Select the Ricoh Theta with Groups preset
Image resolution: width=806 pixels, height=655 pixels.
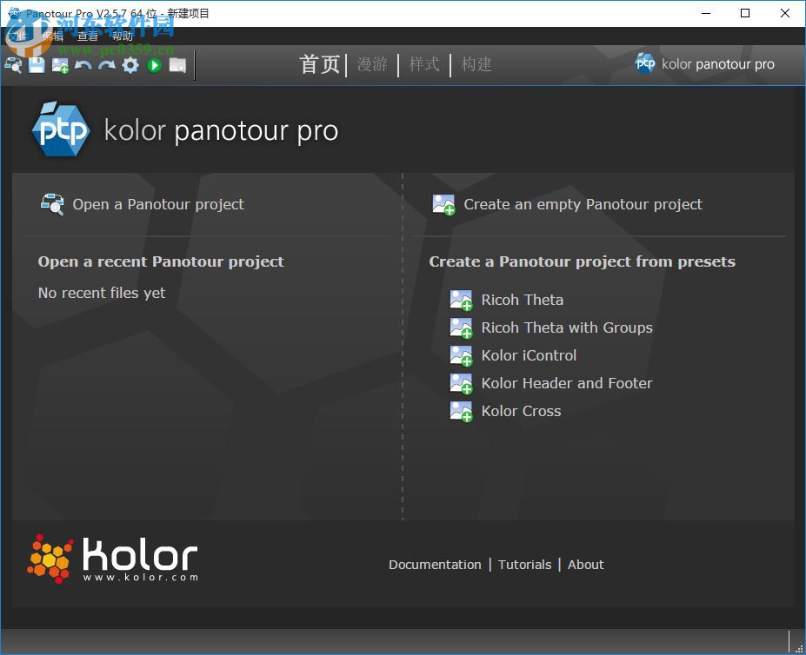pyautogui.click(x=566, y=327)
